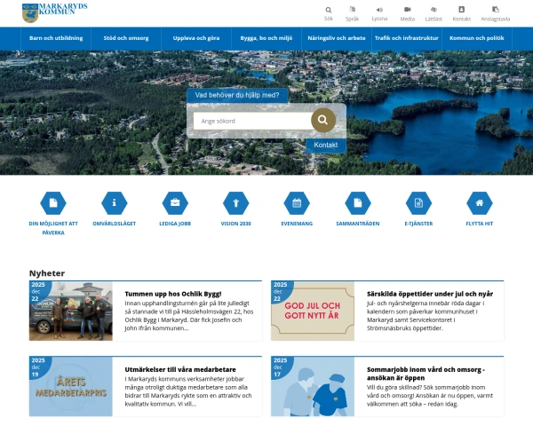Viewport: 533px width, 426px height.
Task: Activate the Lyssna speaker icon
Action: (379, 10)
